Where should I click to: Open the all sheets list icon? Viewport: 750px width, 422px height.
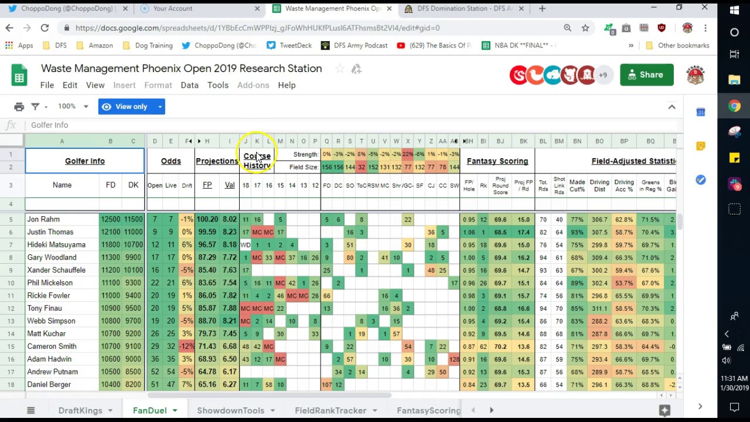(30, 410)
